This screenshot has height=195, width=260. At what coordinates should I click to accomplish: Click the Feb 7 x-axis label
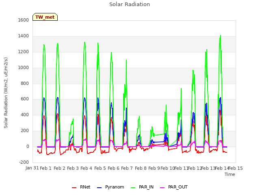coord(127,168)
